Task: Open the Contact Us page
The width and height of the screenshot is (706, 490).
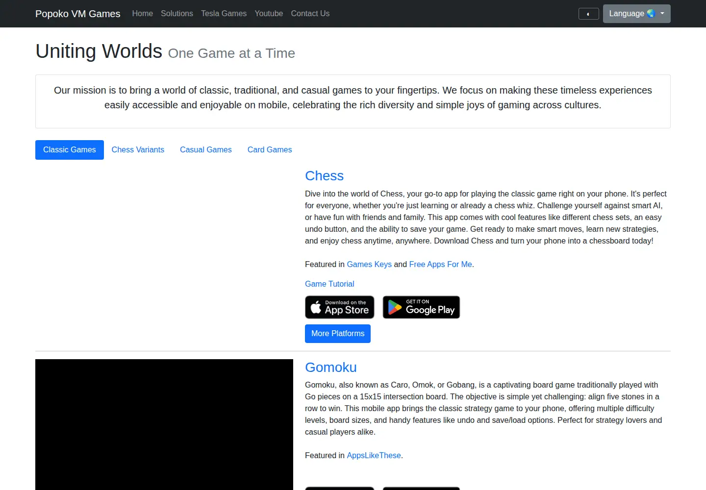Action: click(x=310, y=14)
